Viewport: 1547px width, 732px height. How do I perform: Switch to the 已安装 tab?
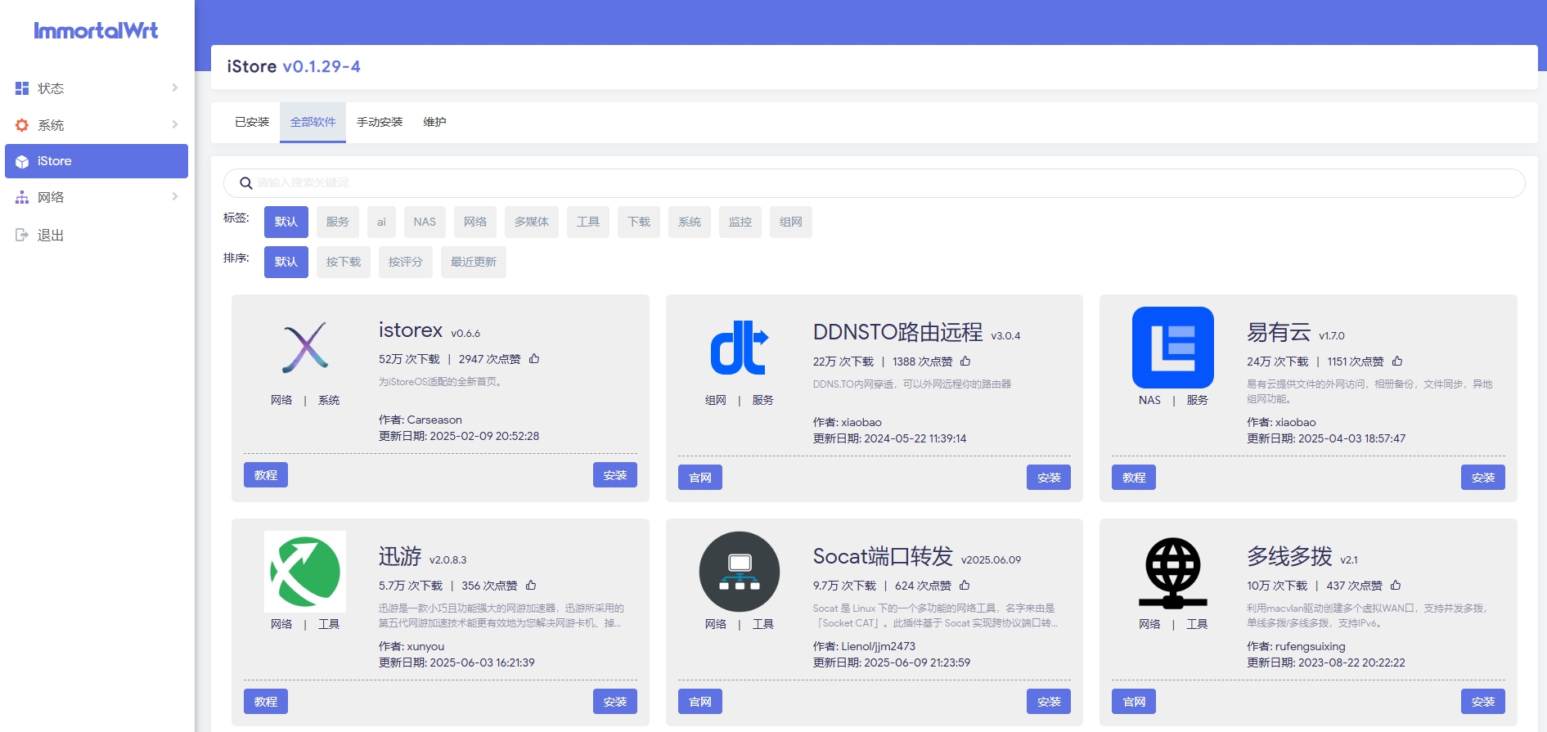click(x=252, y=122)
